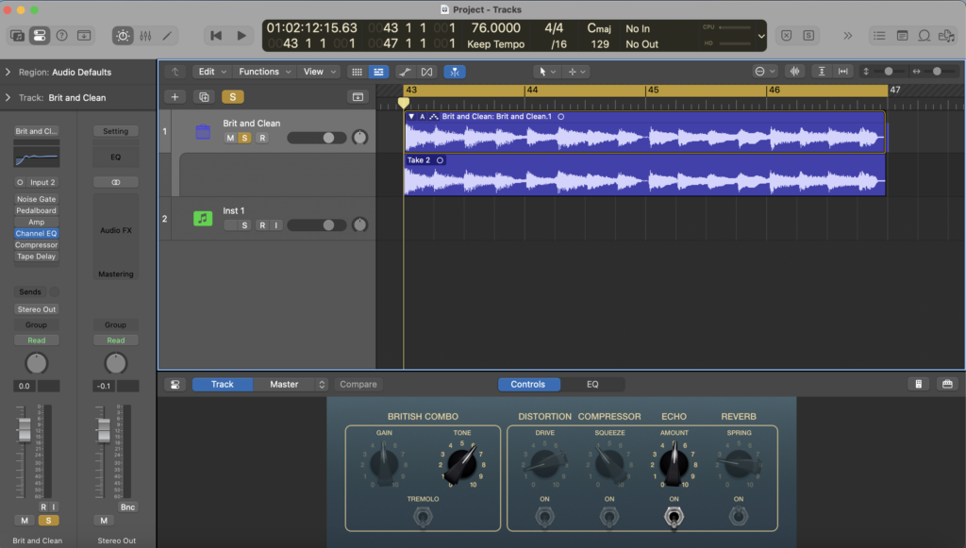Open Quick Help question mark icon

click(x=61, y=36)
